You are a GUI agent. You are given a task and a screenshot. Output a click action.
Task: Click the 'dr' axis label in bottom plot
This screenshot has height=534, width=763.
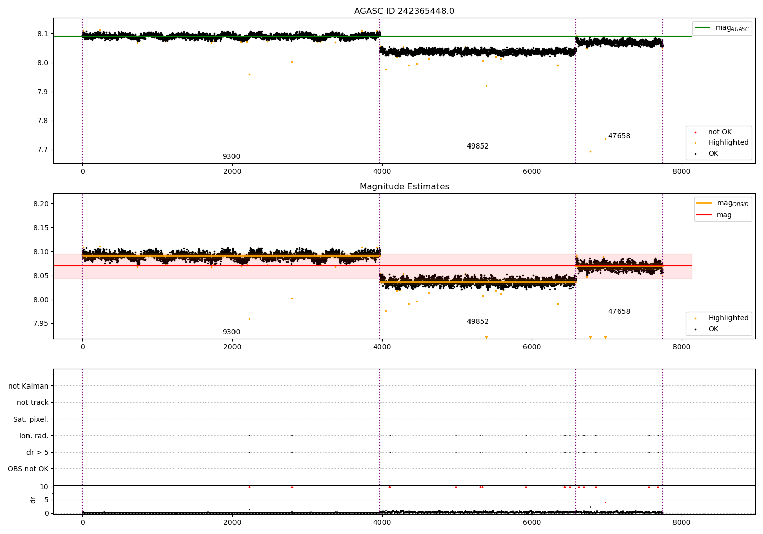[33, 500]
